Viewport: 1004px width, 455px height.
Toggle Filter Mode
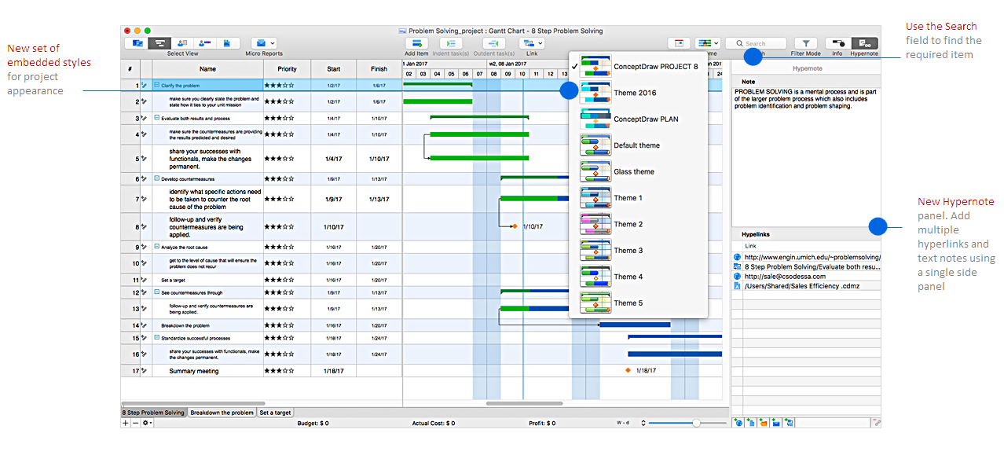(805, 43)
